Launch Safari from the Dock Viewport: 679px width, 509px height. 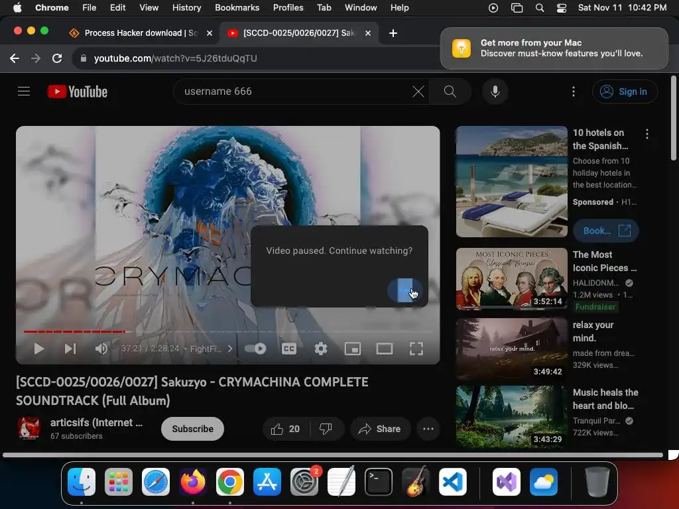tap(156, 482)
